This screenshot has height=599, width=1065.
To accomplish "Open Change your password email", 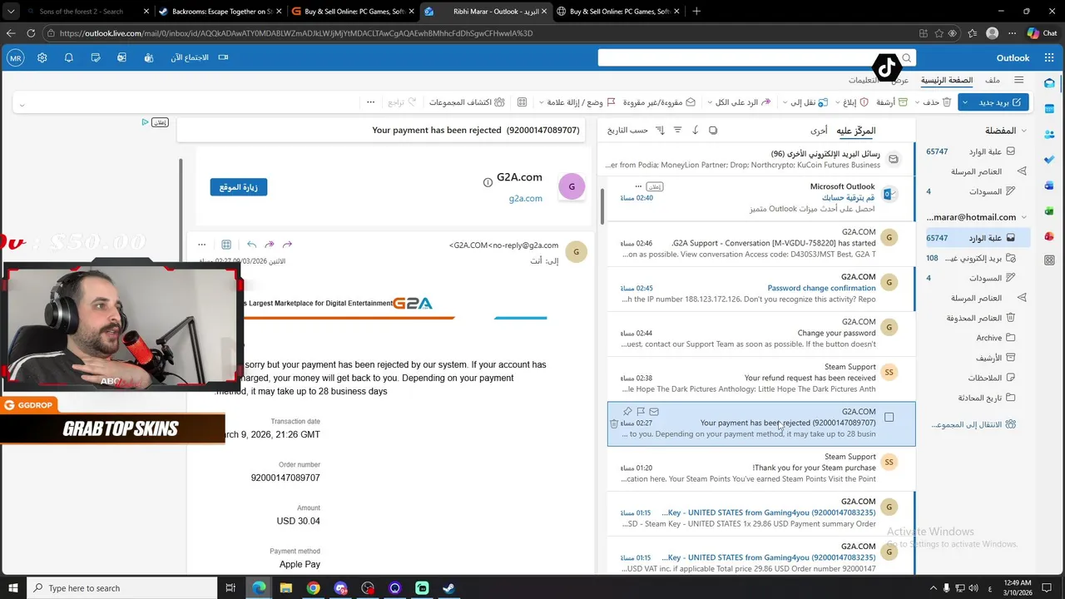I will tap(760, 333).
